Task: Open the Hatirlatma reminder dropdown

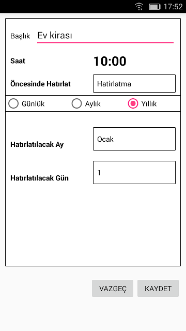Action: pyautogui.click(x=134, y=84)
